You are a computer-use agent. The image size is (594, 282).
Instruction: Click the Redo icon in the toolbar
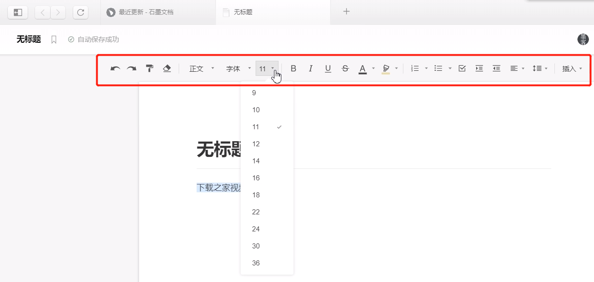(x=132, y=68)
